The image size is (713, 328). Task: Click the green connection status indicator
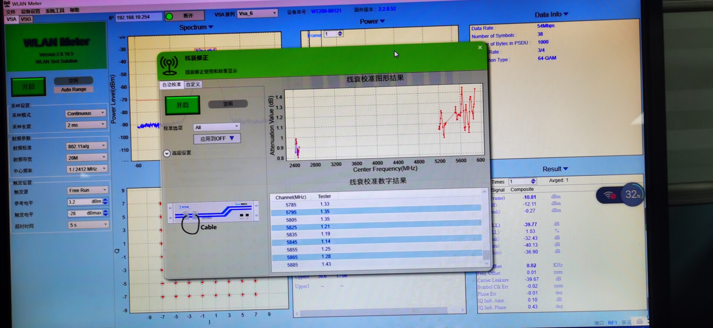click(x=169, y=16)
